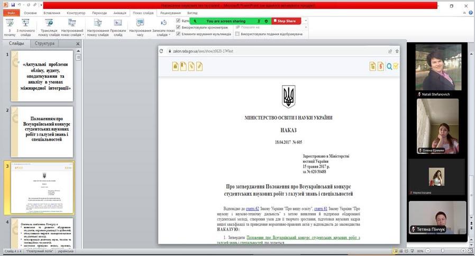Start slideshow from beginning icon

click(10, 28)
